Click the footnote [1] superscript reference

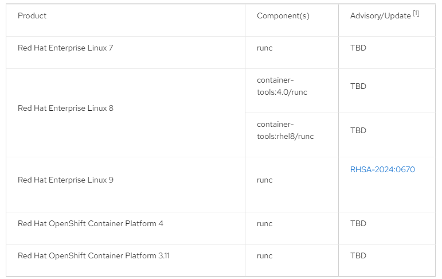[416, 13]
